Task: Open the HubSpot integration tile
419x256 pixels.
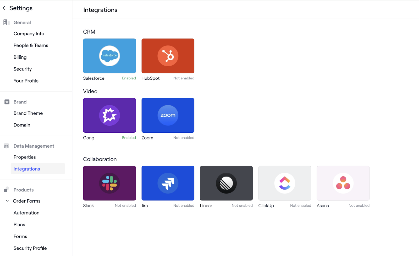Action: [168, 56]
